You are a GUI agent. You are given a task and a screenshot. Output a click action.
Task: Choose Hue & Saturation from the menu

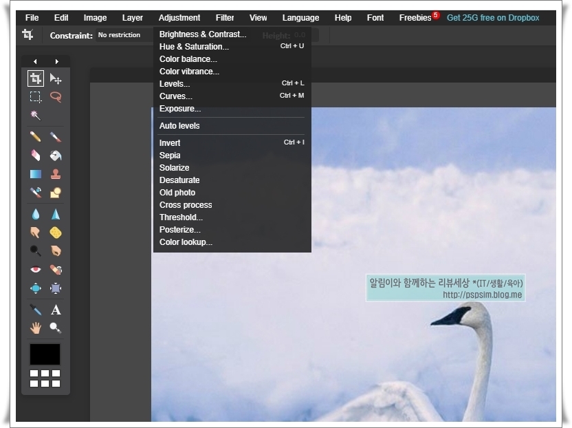pyautogui.click(x=232, y=47)
